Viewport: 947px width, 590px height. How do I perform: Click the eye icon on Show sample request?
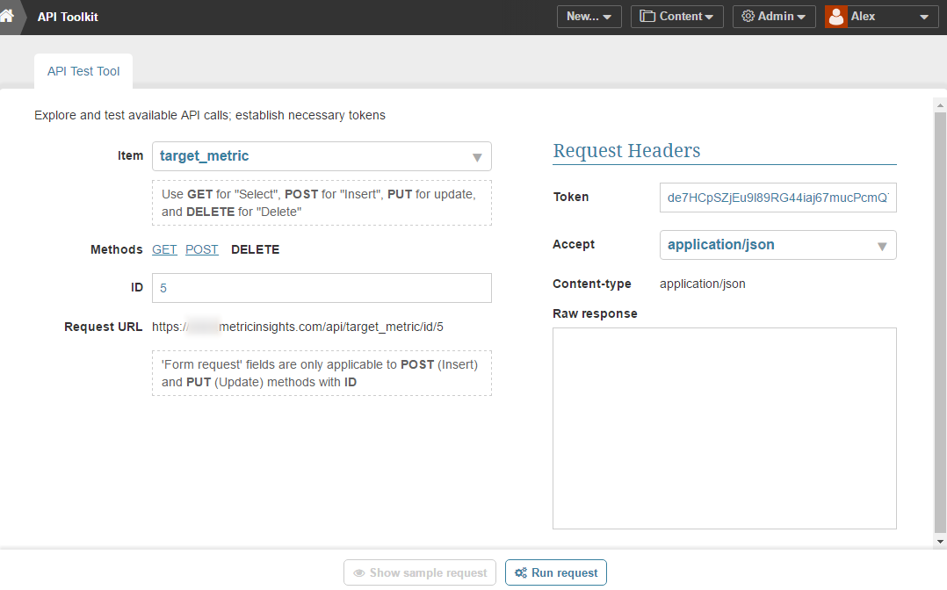point(359,573)
